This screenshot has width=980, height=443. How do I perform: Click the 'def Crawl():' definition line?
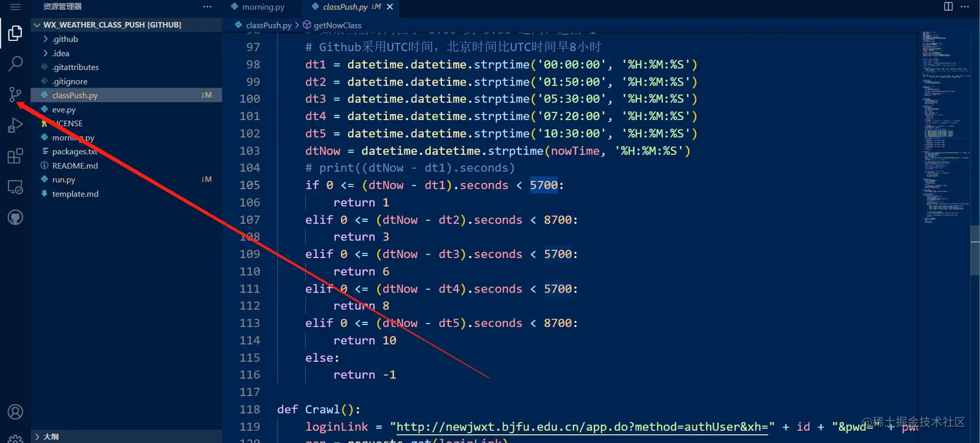[x=318, y=409]
